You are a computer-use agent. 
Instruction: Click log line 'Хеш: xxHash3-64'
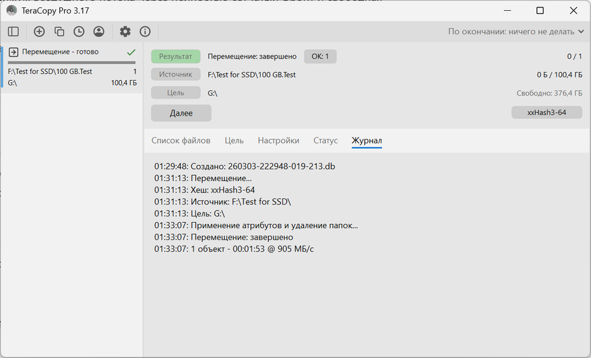[205, 190]
